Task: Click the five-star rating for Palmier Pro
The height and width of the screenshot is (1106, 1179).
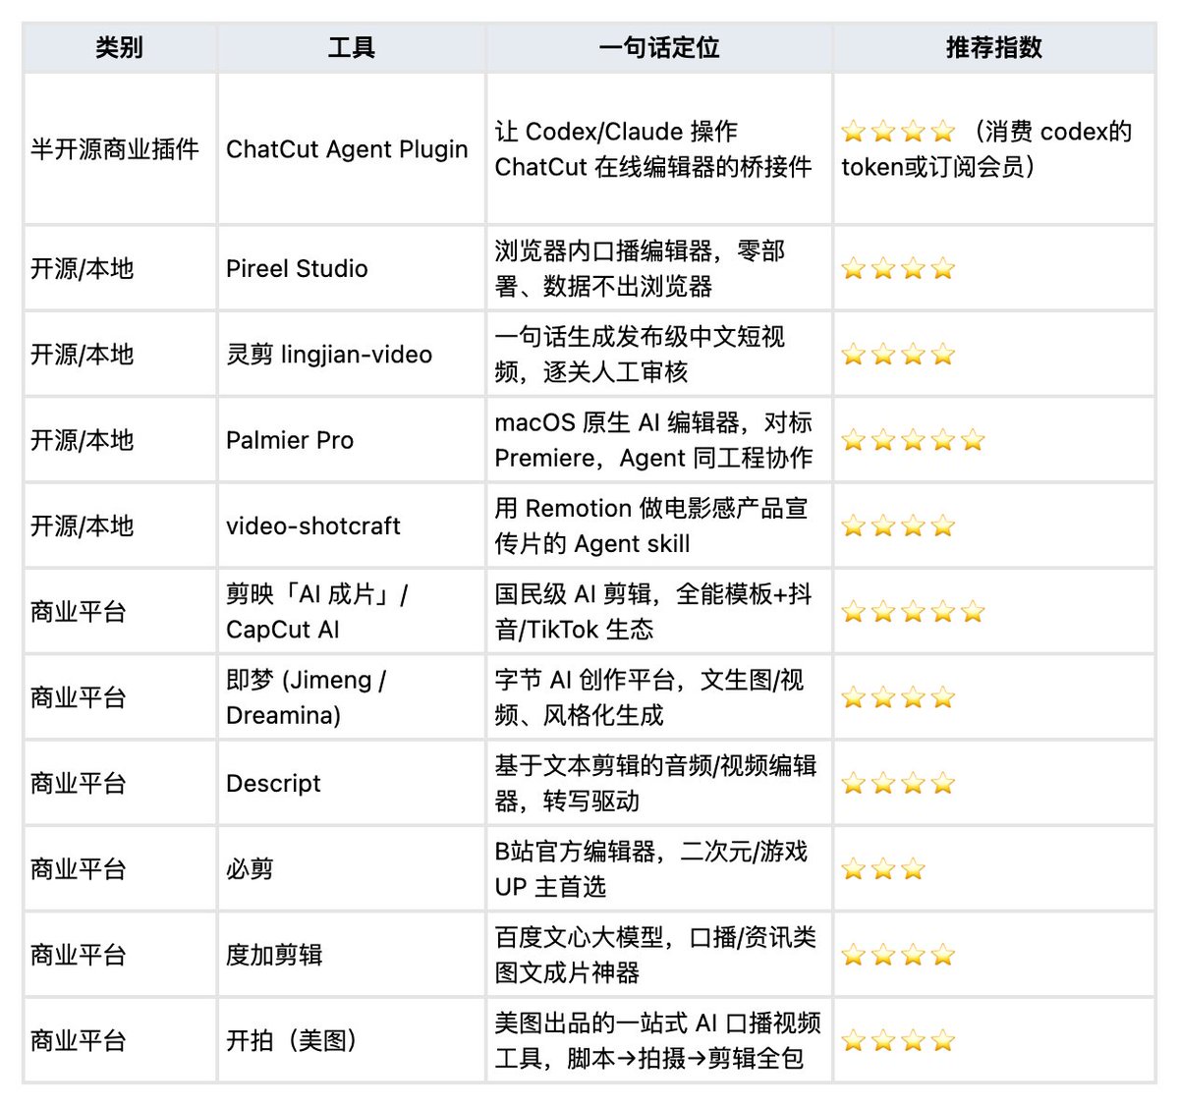Action: click(x=913, y=440)
